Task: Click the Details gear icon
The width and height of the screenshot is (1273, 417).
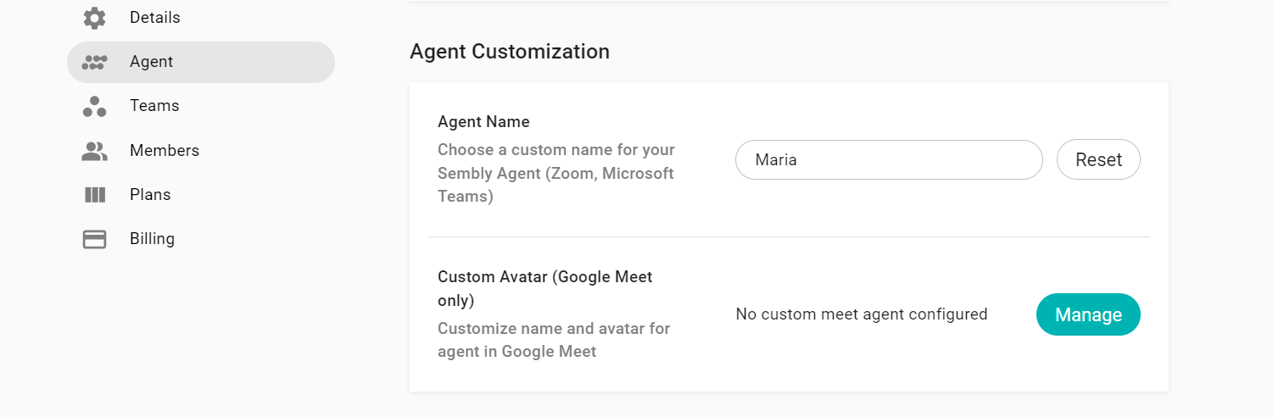Action: click(x=94, y=18)
